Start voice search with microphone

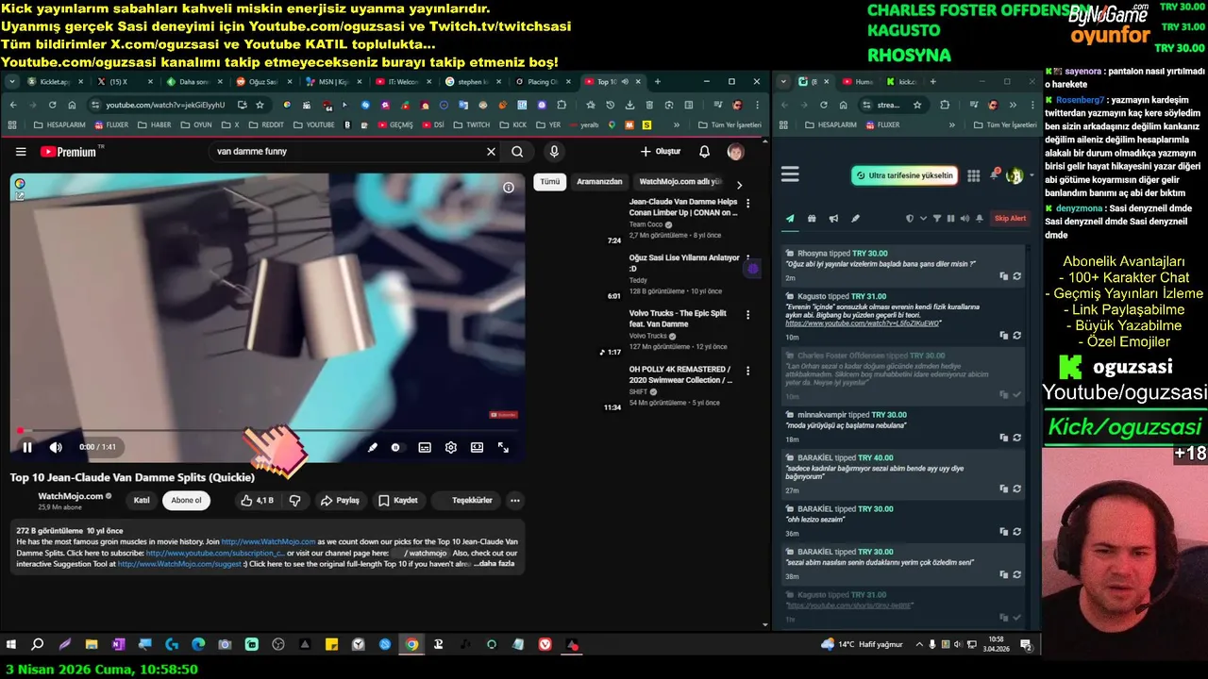tap(554, 151)
